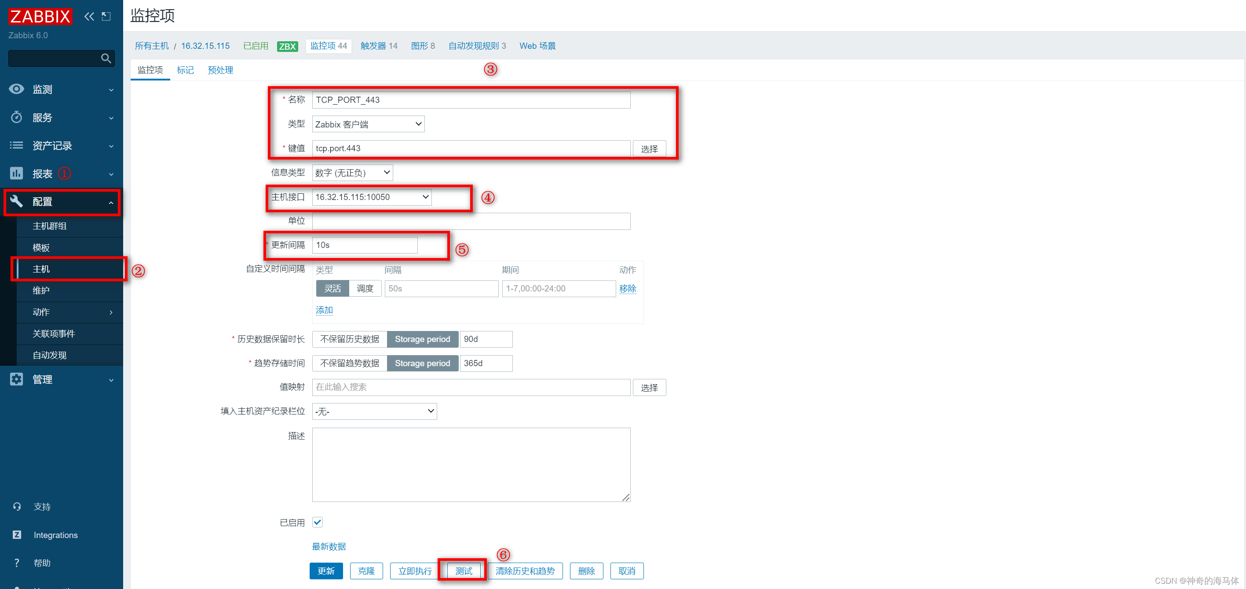1246x589 pixels.
Task: Select 调度 interval type toggle
Action: [365, 288]
